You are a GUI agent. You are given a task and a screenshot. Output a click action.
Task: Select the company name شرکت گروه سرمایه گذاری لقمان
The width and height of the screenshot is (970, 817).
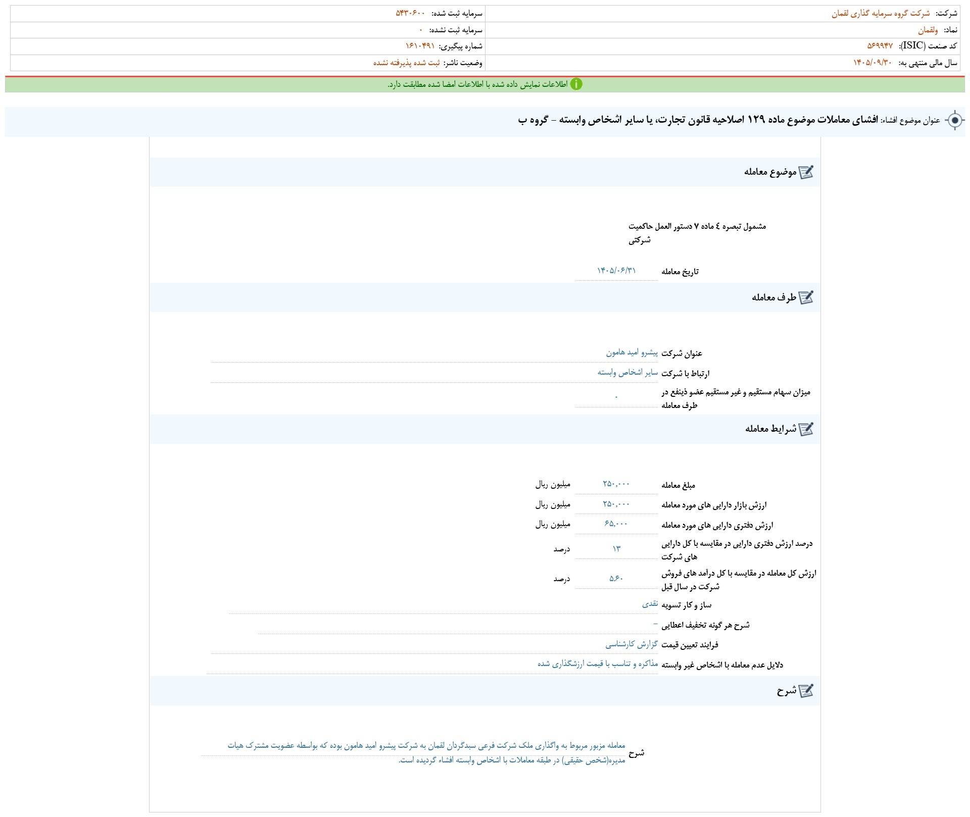(881, 14)
